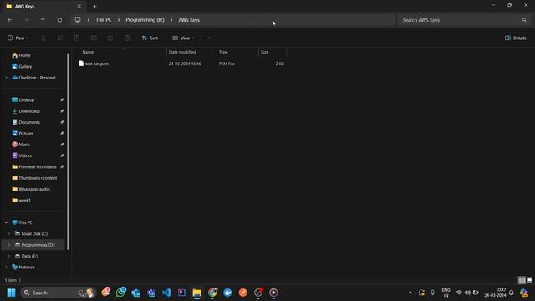Click navigation pane scrollbar
Image resolution: width=535 pixels, height=301 pixels.
coord(68,151)
